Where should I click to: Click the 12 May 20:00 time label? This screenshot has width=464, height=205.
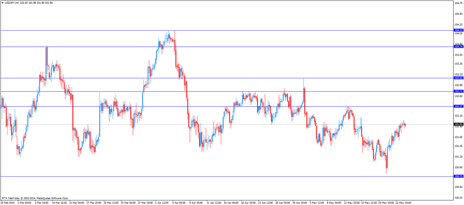(351, 203)
